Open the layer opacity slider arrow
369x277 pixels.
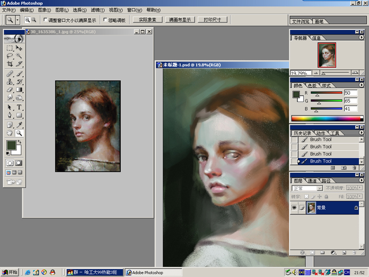pyautogui.click(x=360, y=188)
